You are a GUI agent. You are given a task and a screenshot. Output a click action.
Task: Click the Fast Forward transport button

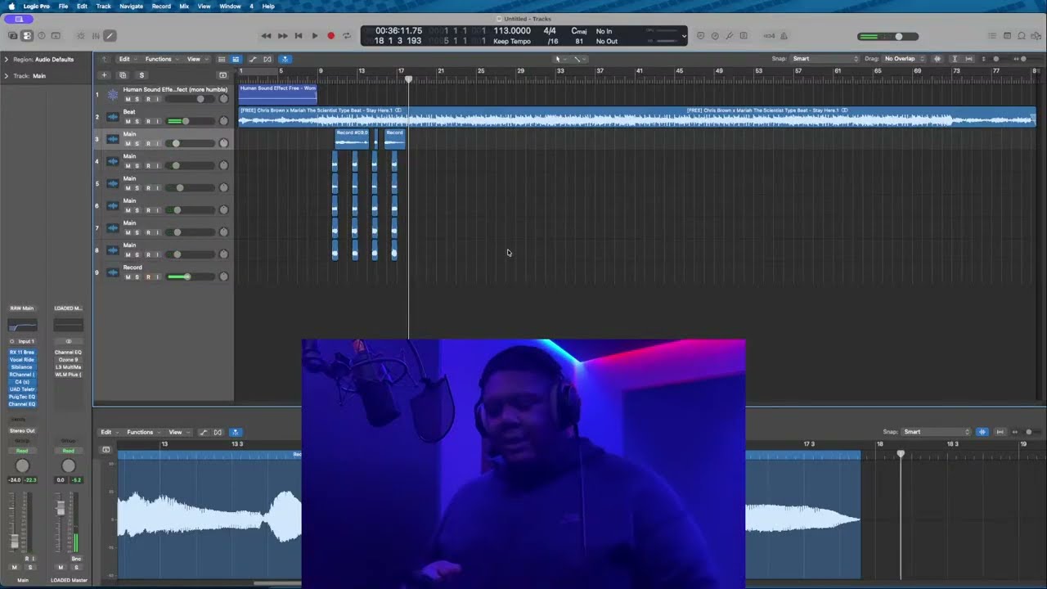[x=282, y=36]
